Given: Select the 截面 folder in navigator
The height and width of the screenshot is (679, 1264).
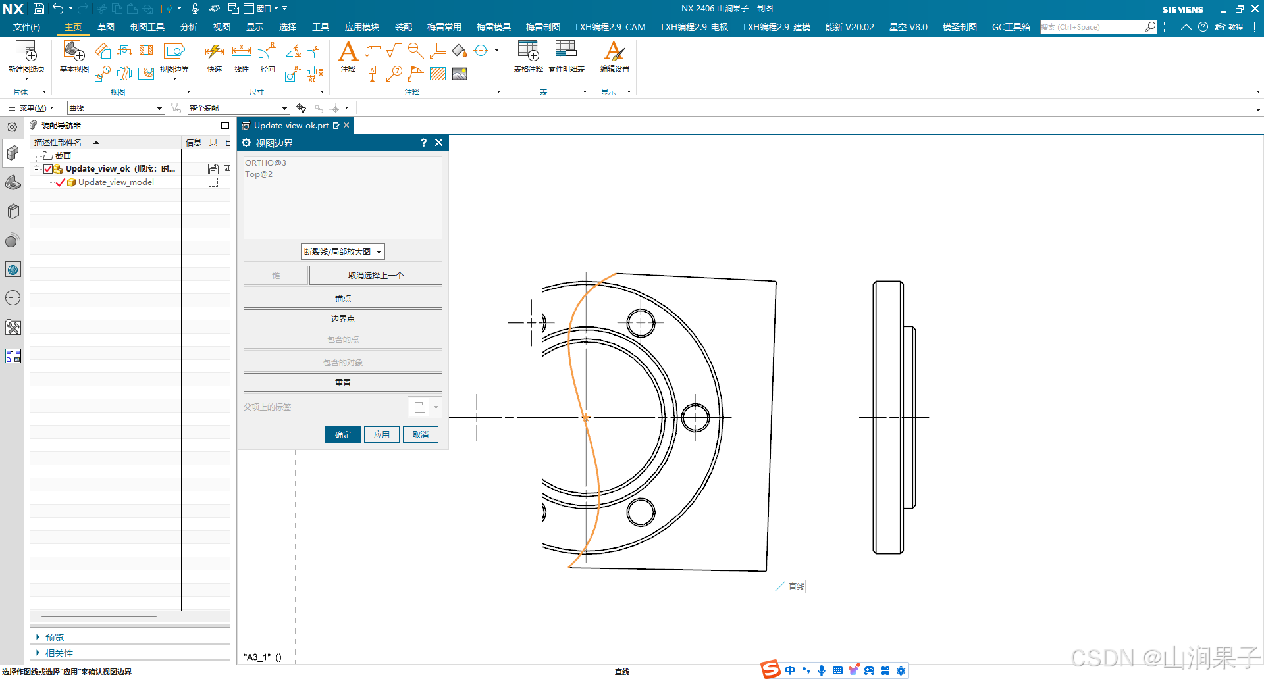Looking at the screenshot, I should [x=57, y=156].
